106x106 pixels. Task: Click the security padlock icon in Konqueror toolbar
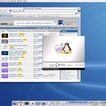[20, 11]
